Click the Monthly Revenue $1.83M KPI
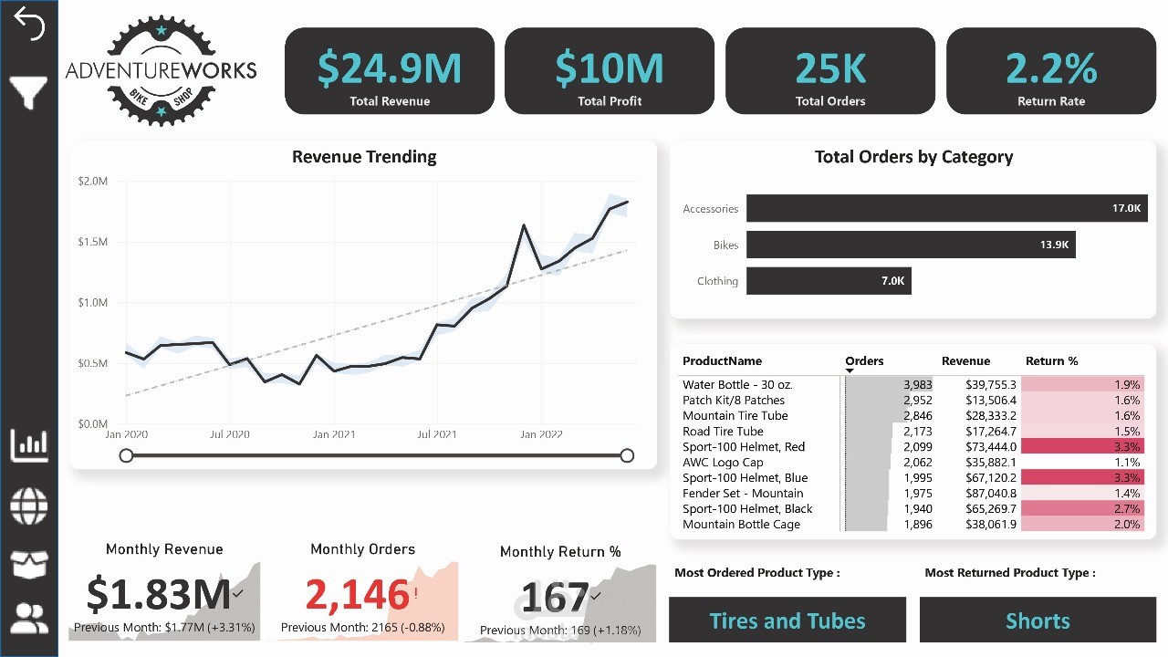1168x657 pixels. pyautogui.click(x=164, y=590)
